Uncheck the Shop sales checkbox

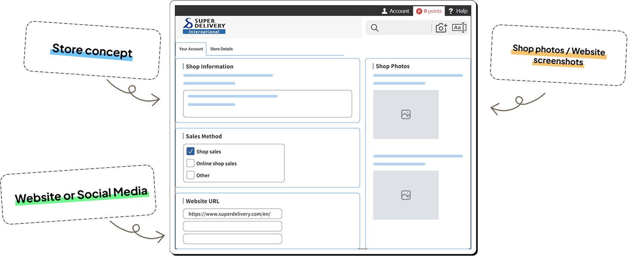190,151
